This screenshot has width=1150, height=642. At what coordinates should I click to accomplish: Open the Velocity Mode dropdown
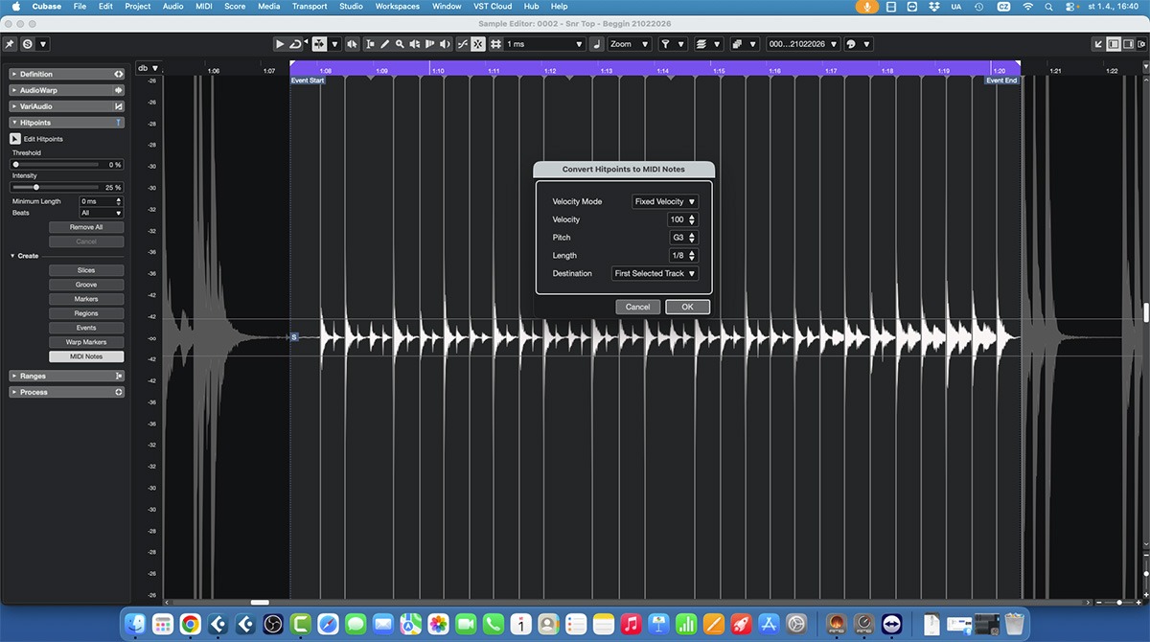(x=665, y=202)
